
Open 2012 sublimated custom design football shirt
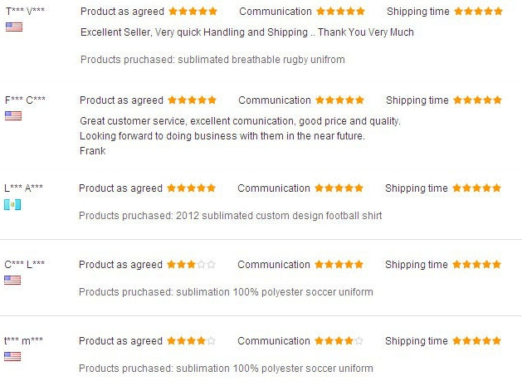click(x=279, y=216)
